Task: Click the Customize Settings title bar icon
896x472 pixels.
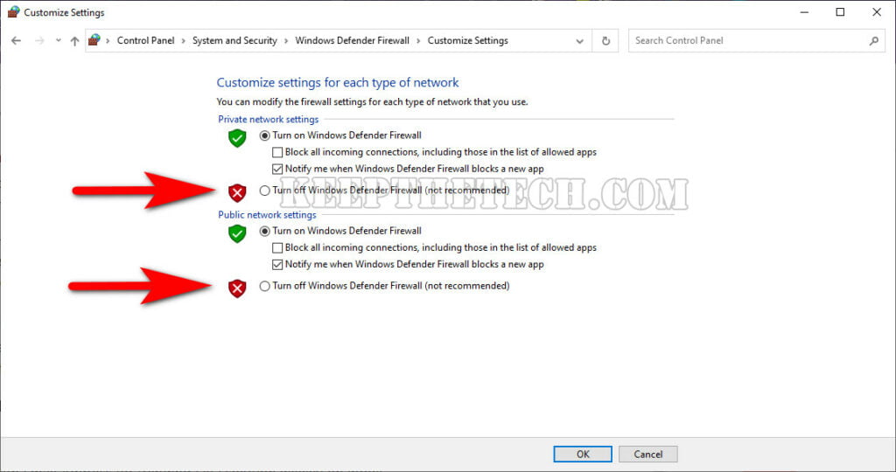Action: tap(14, 12)
